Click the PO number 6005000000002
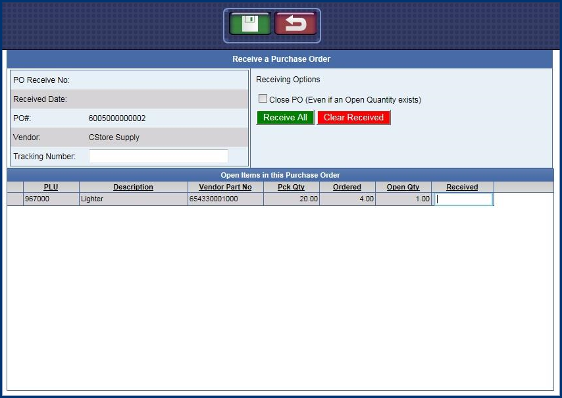 point(117,118)
